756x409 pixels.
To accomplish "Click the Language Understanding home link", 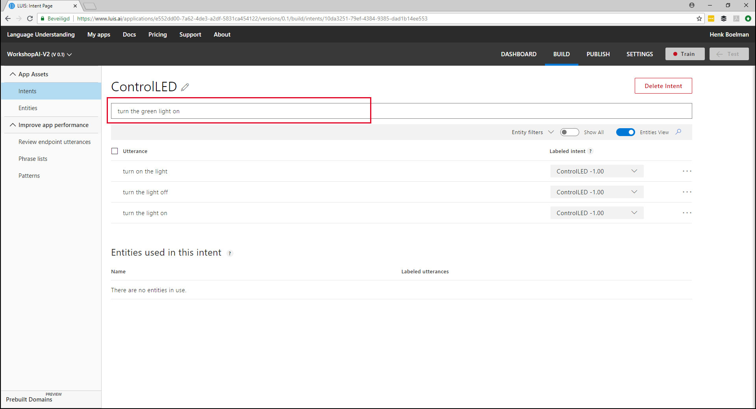I will click(x=41, y=35).
